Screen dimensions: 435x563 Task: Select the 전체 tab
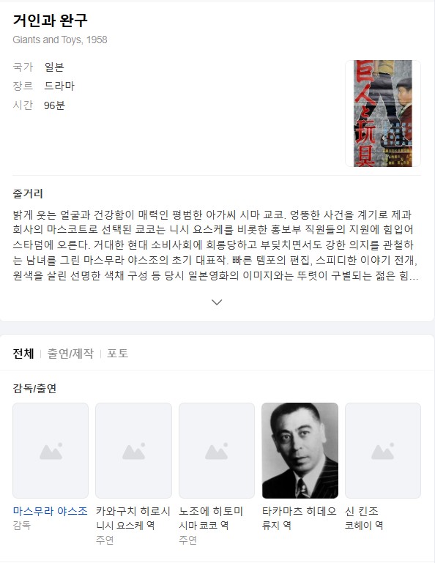(x=23, y=354)
